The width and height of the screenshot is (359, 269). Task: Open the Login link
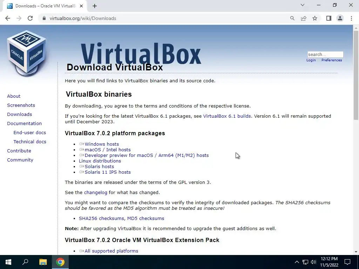tap(311, 60)
